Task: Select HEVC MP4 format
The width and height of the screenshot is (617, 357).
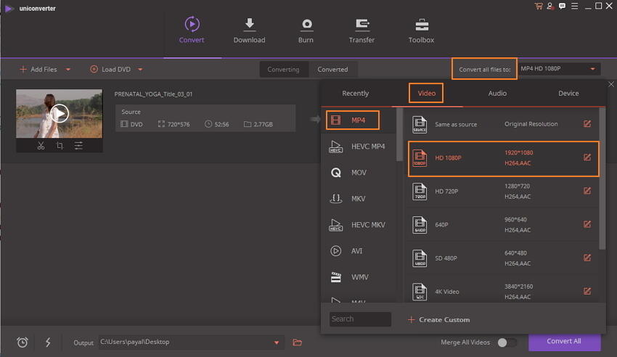Action: click(359, 147)
